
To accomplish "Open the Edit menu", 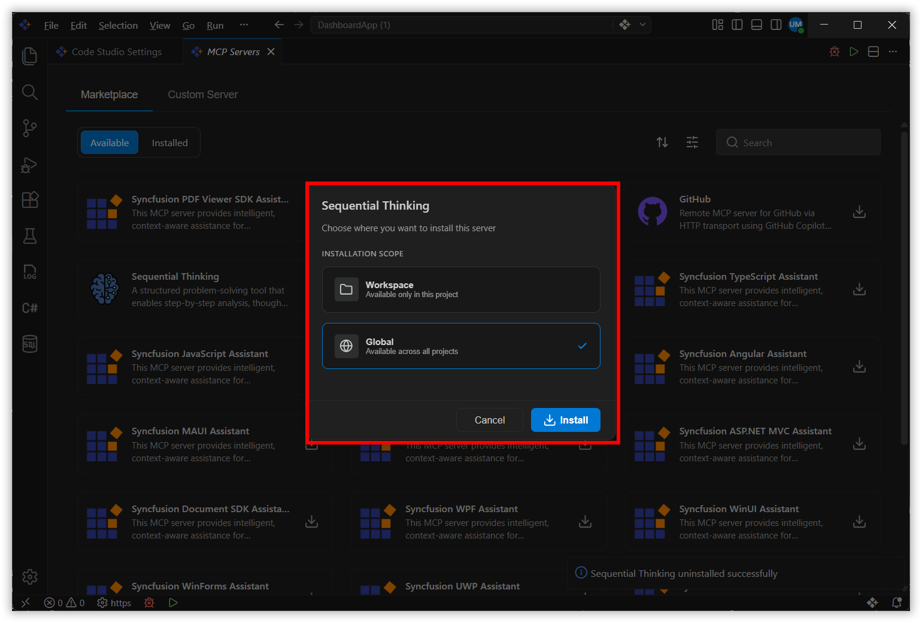I will point(78,25).
